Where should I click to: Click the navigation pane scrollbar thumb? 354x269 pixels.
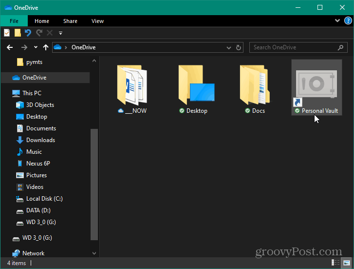[x=94, y=185]
